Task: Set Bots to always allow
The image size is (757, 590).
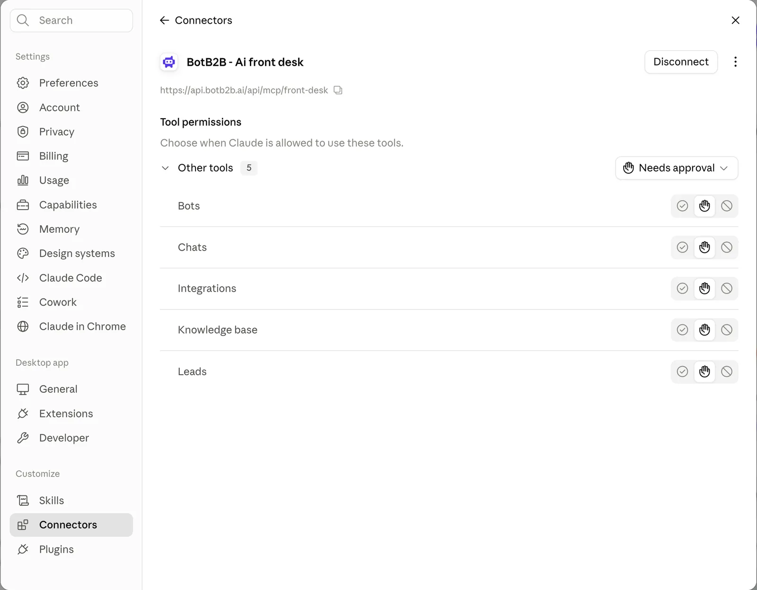Action: pyautogui.click(x=682, y=206)
